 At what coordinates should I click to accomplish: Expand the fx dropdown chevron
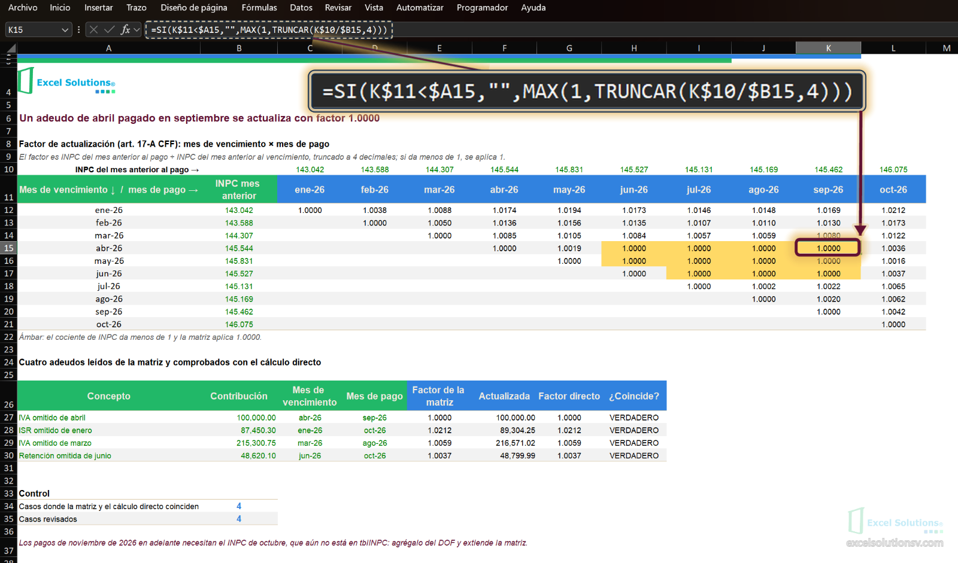pos(137,29)
